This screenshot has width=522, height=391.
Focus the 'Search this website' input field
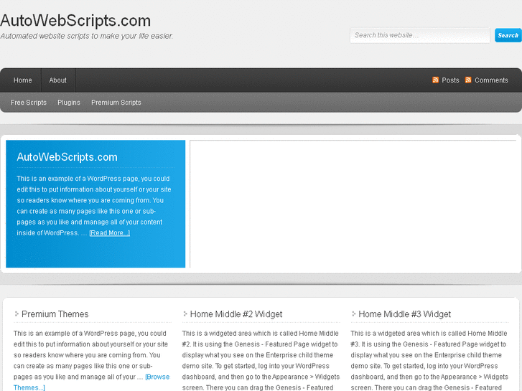coord(420,35)
